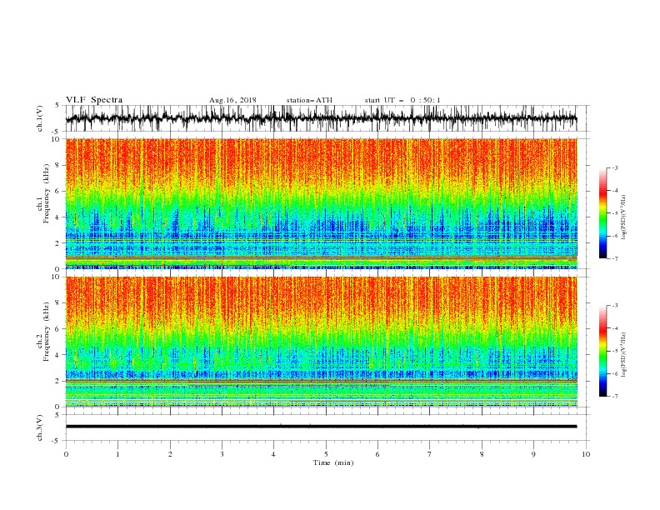Click the "-5" label on ch.1 color bar

[614, 213]
